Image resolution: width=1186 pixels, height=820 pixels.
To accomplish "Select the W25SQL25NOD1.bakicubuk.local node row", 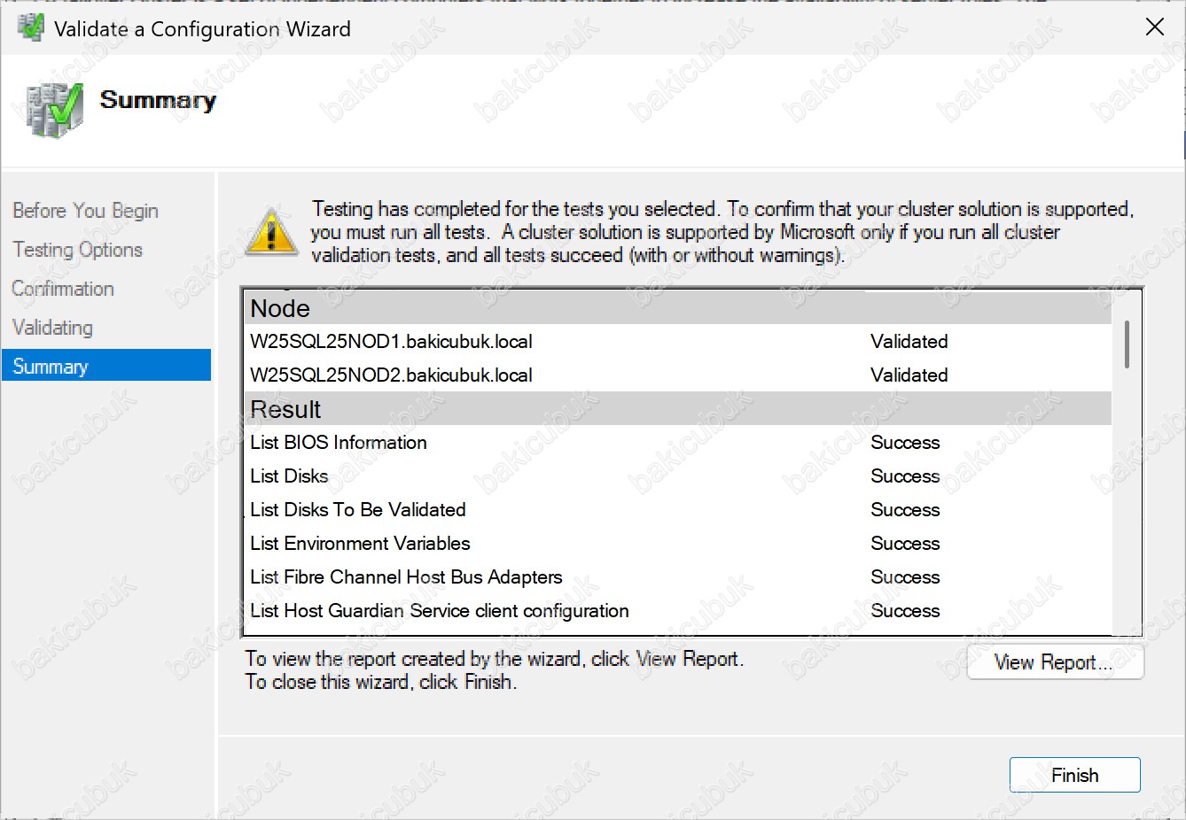I will [x=391, y=342].
